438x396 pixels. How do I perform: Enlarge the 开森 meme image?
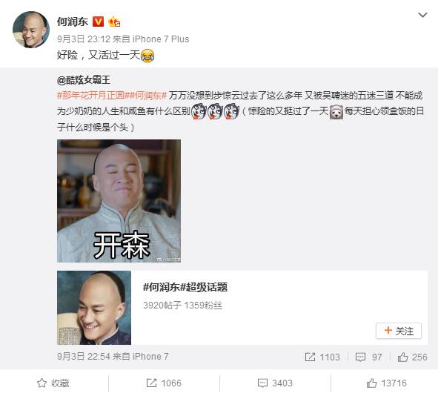coord(119,201)
